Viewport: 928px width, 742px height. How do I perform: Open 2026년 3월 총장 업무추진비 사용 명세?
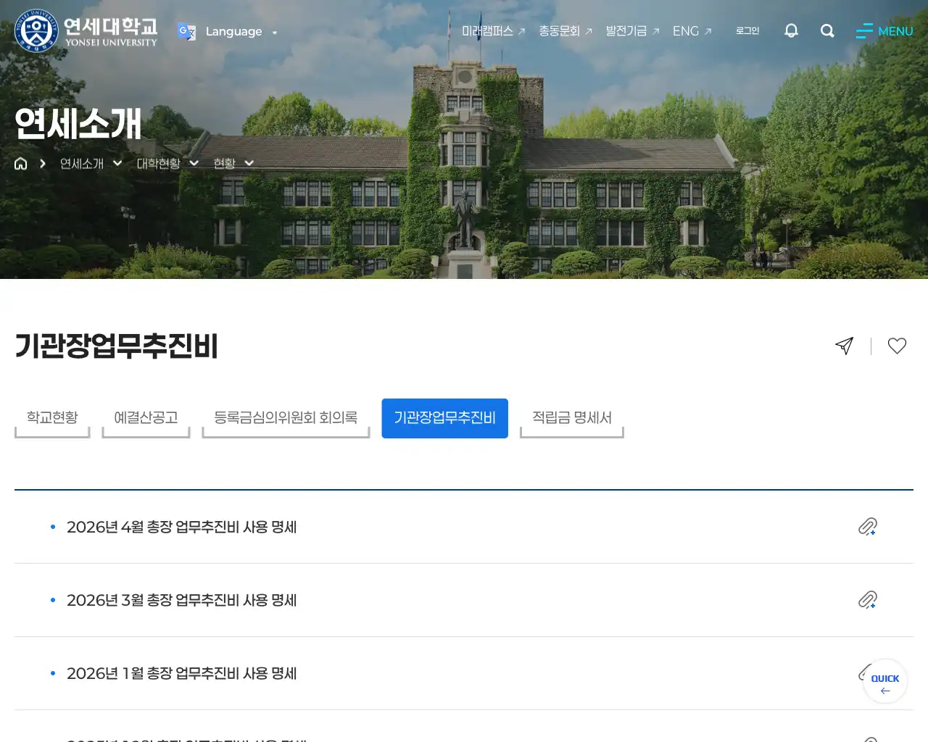click(181, 600)
